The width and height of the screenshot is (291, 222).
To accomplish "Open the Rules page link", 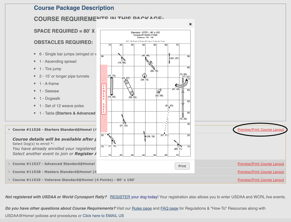I will [141, 208].
